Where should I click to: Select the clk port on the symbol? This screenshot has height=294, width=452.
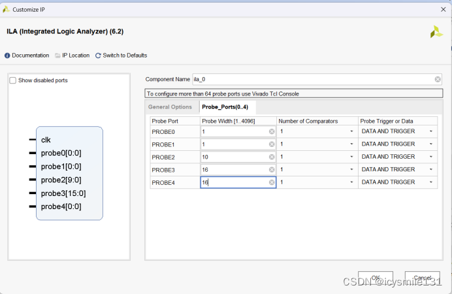(x=46, y=140)
